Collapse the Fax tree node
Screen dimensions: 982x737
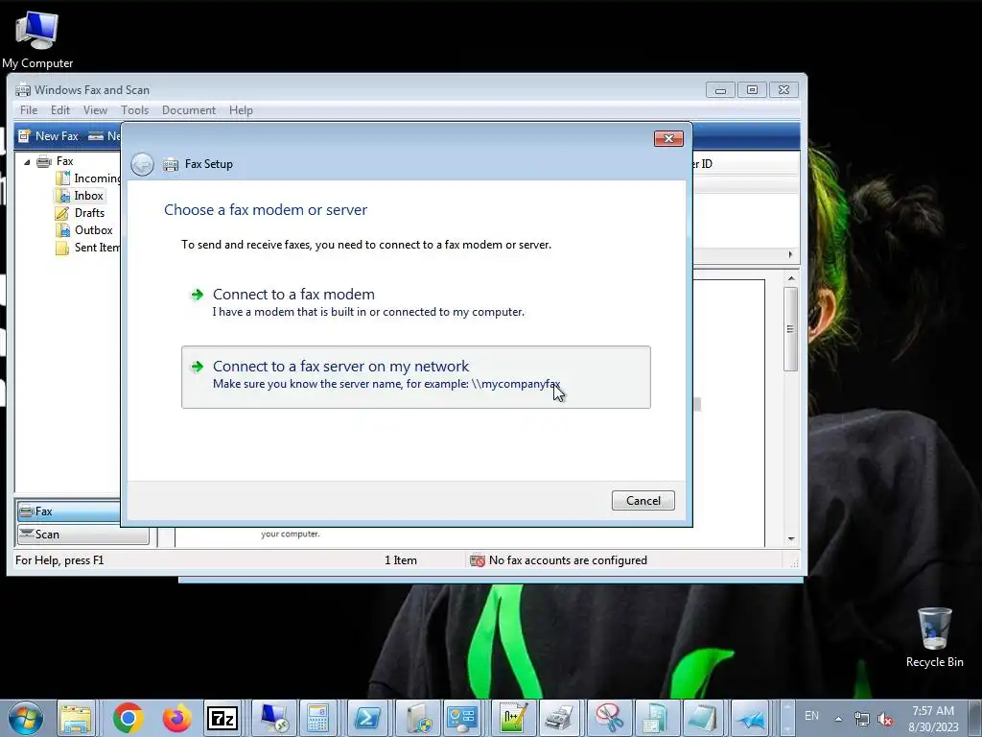(x=27, y=161)
